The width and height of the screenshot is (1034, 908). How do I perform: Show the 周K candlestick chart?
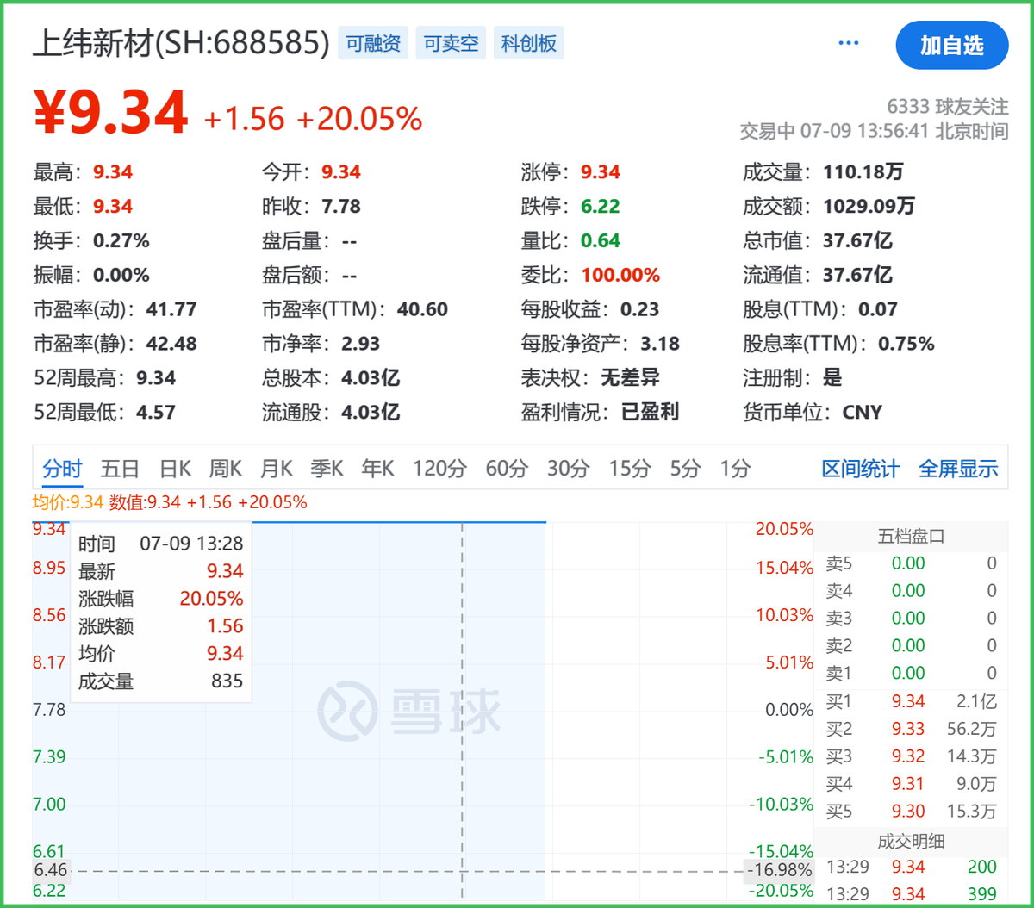225,469
